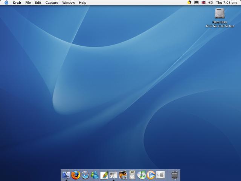
Task: Launch iTunes from the Dock
Action: coord(142,175)
